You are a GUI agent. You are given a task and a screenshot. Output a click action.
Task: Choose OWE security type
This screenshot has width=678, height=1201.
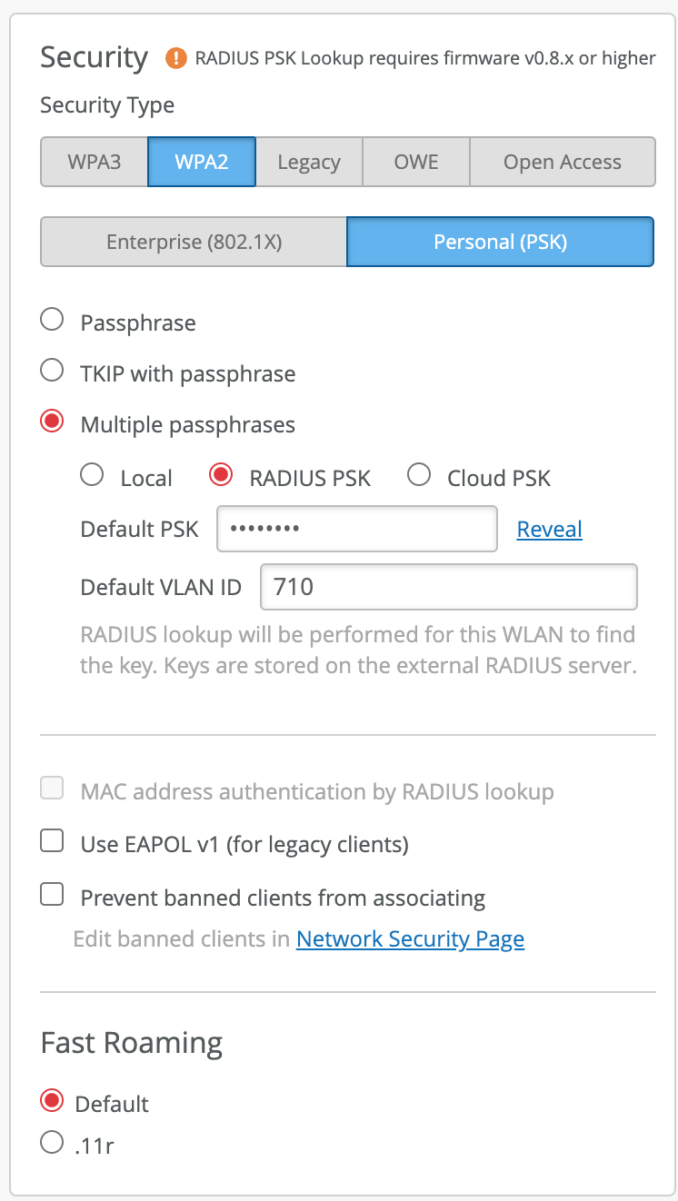pos(416,163)
